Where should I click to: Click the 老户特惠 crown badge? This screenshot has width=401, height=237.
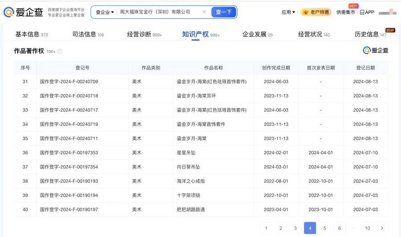(x=315, y=12)
